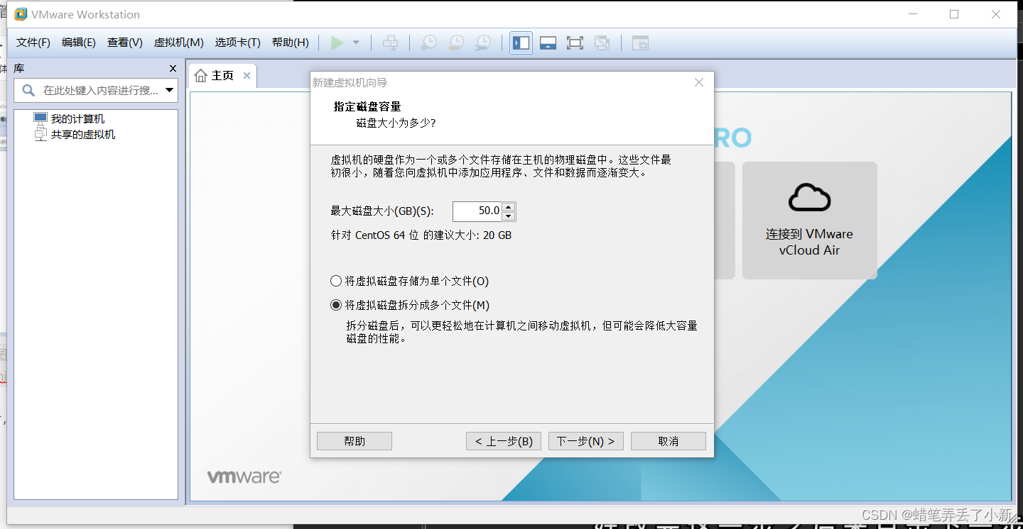Minimize the VMware Workstation window
The width and height of the screenshot is (1023, 529).
(x=913, y=14)
